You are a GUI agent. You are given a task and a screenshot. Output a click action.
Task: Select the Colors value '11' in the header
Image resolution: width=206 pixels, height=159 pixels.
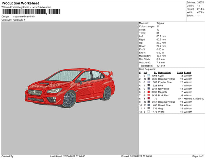[198, 6]
